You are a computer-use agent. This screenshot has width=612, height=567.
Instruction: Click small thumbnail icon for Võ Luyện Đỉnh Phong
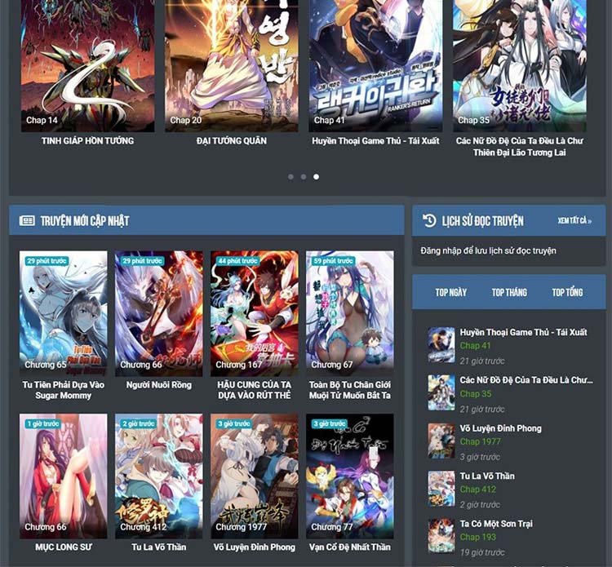[441, 441]
